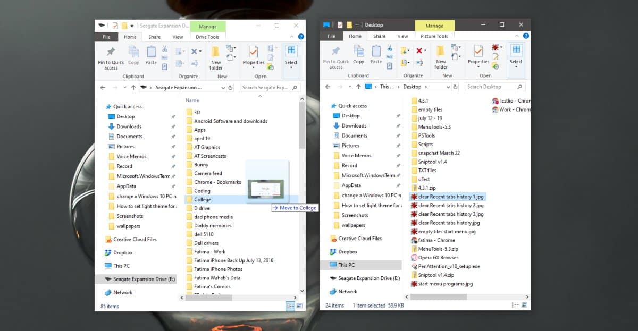The height and width of the screenshot is (331, 638).
Task: Collapse the ribbon in Desktop window
Action: point(518,36)
